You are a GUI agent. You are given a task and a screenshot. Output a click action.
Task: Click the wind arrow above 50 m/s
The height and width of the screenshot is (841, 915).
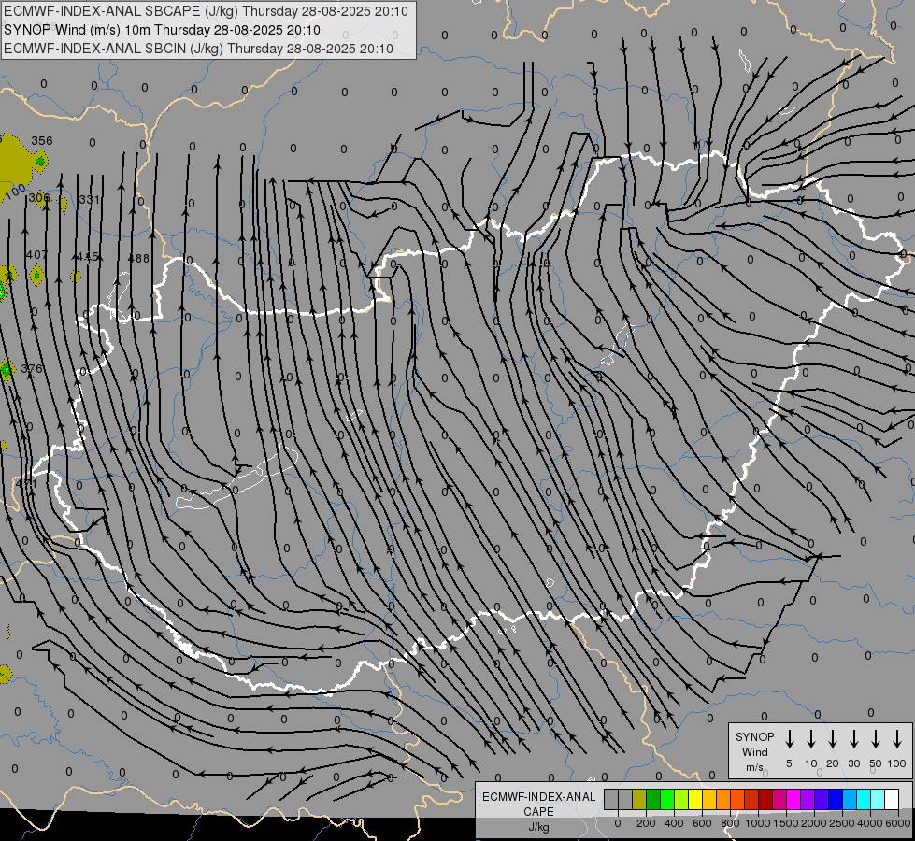(x=876, y=738)
